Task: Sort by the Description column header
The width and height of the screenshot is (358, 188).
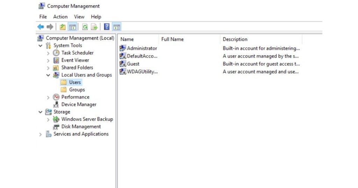Action: [x=261, y=39]
